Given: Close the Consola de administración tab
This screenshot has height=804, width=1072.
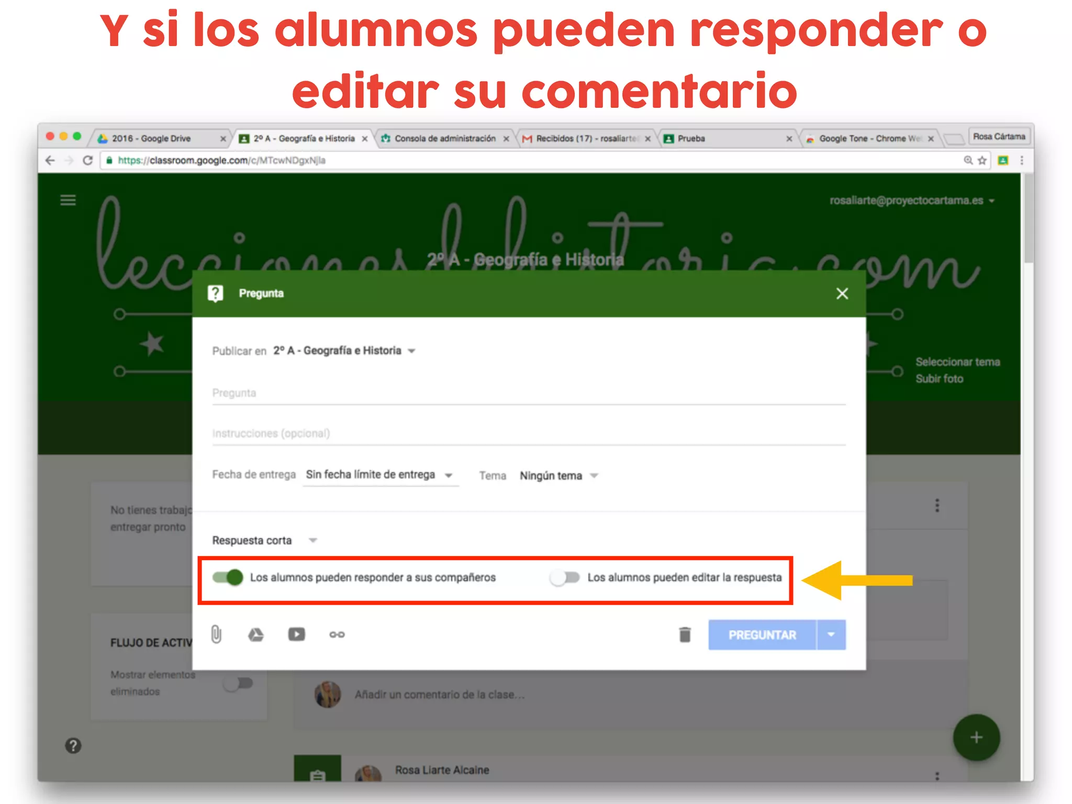Looking at the screenshot, I should [x=506, y=139].
